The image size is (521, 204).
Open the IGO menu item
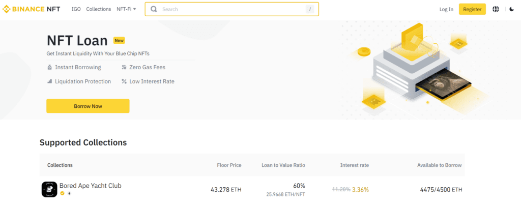coord(76,9)
